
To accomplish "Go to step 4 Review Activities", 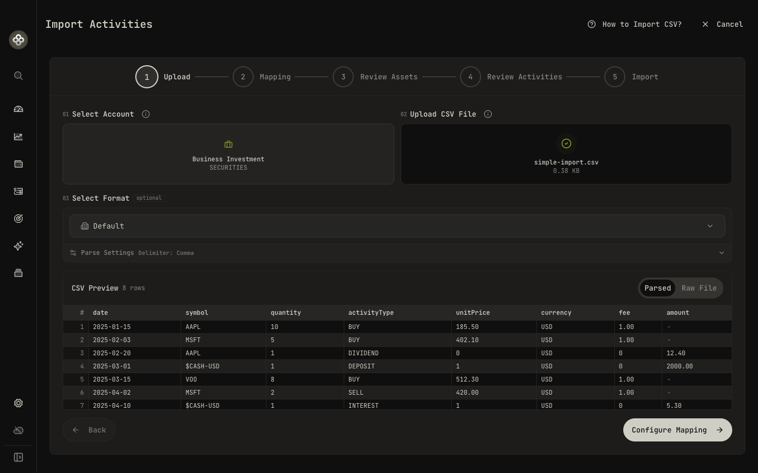I will [511, 77].
